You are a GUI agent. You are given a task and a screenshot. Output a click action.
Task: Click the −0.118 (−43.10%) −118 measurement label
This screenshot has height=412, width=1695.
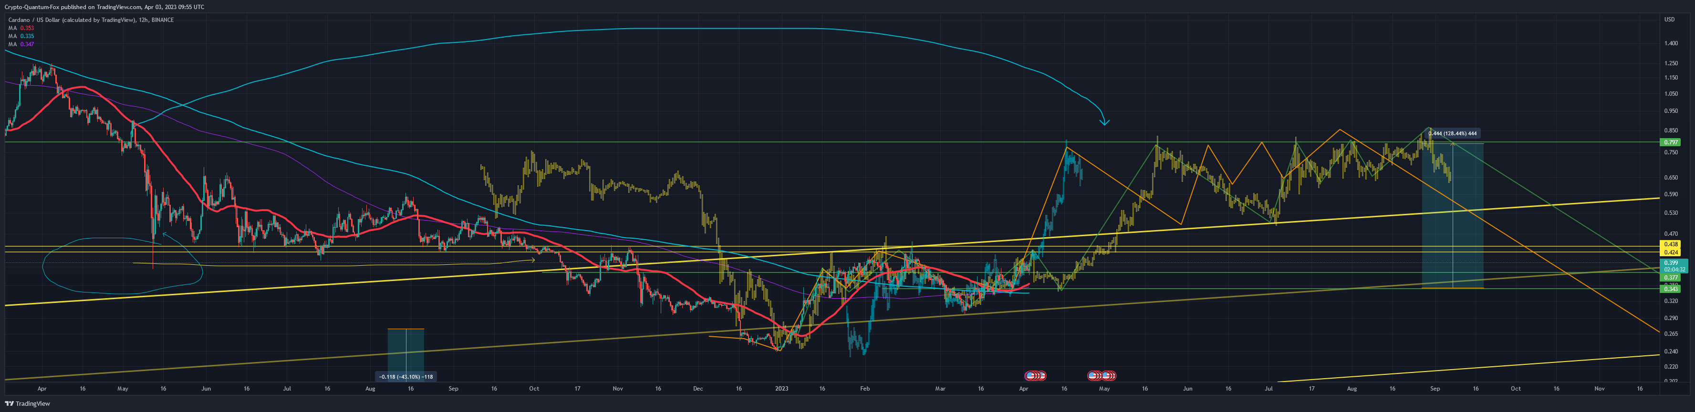click(406, 377)
